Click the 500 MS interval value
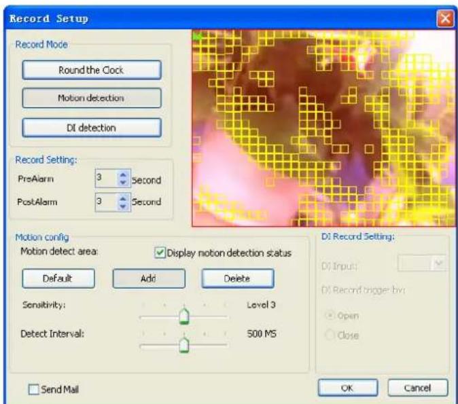 262,333
